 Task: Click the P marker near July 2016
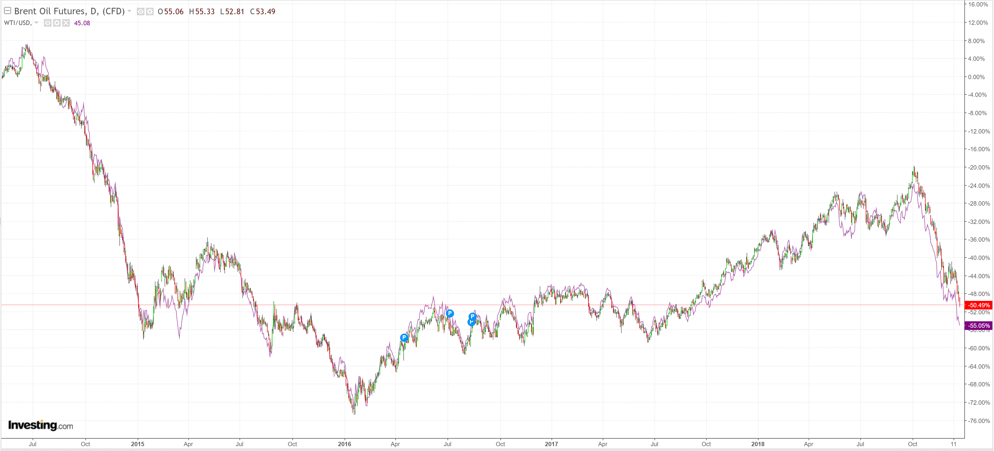point(449,313)
